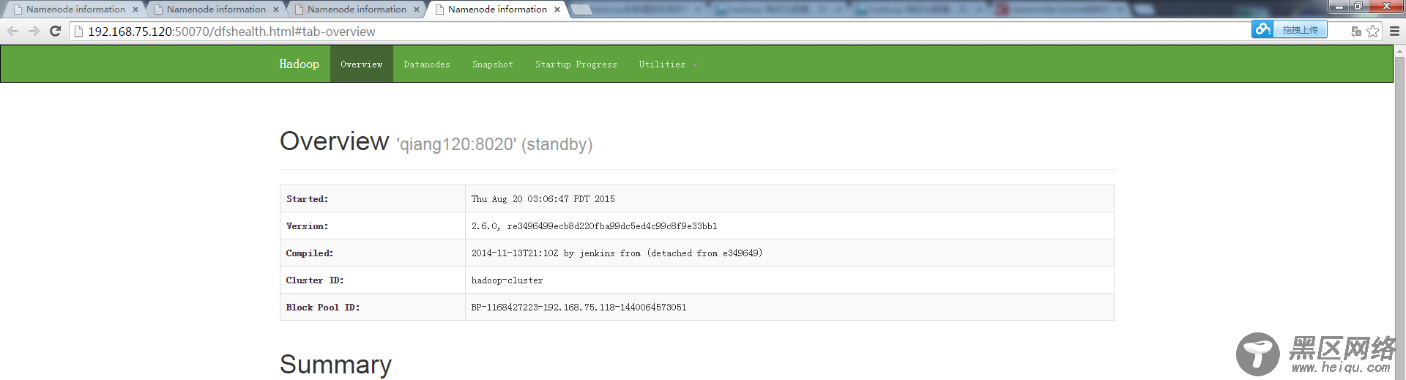Click the Started timestamp value
Viewport: 1406px width, 380px height.
point(543,199)
